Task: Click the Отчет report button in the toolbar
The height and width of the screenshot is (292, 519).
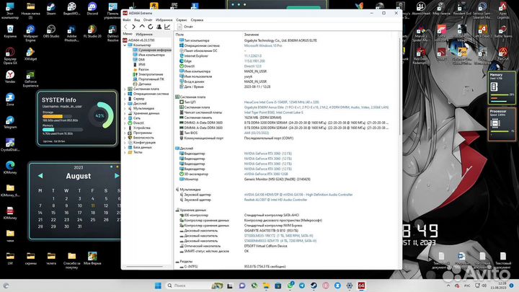Action: [x=185, y=27]
